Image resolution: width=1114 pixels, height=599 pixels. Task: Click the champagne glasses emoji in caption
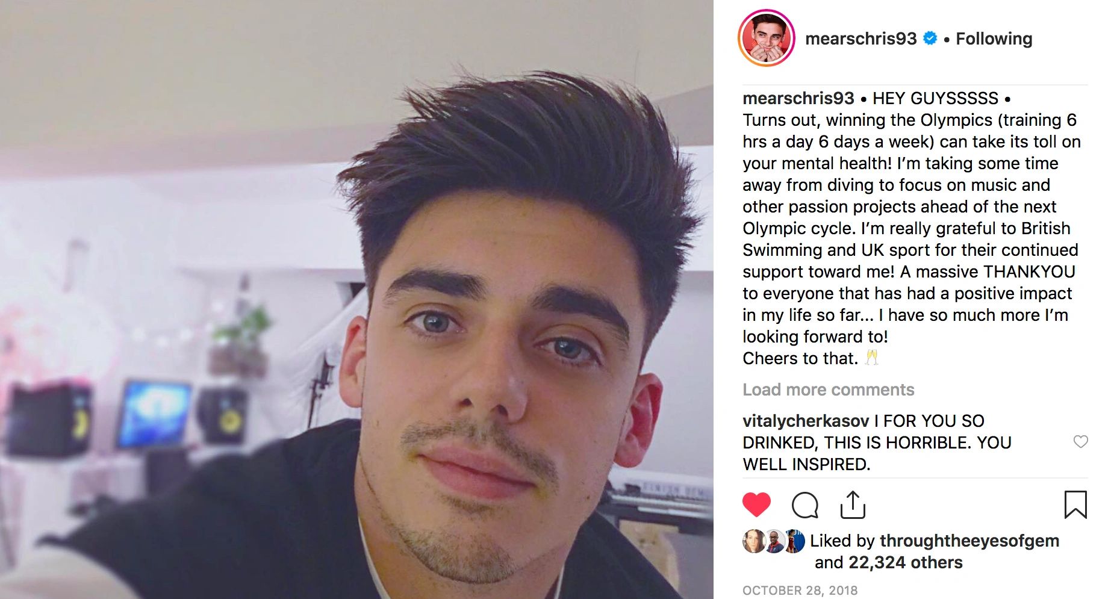[x=871, y=358]
